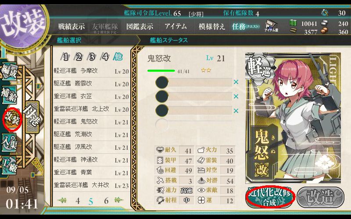Jump to ship list page 6

pos(106,201)
